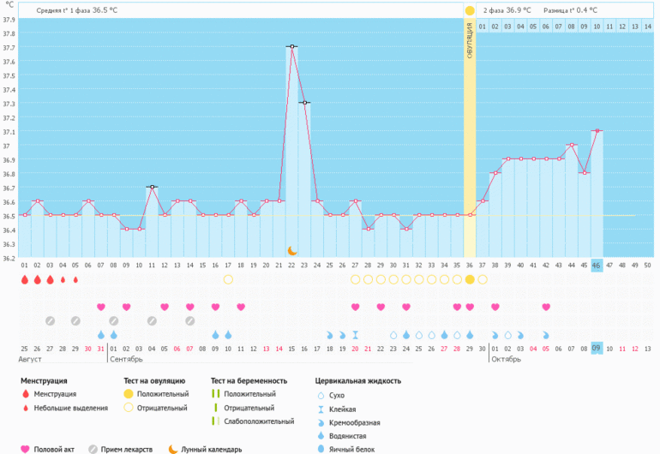Click the small spotting drop on day 05
The width and height of the screenshot is (660, 454).
pyautogui.click(x=75, y=279)
